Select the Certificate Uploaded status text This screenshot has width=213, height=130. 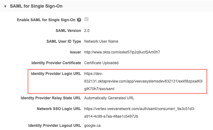tap(101, 63)
